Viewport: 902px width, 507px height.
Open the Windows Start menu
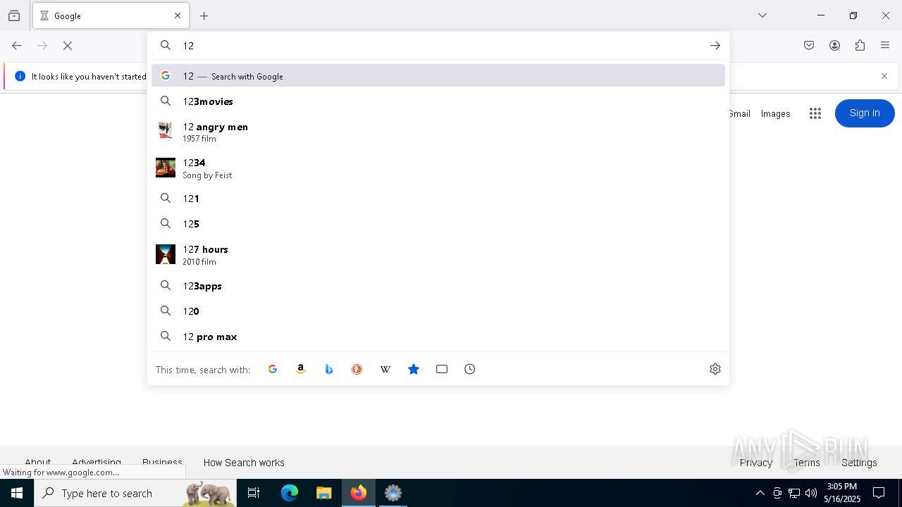tap(17, 493)
